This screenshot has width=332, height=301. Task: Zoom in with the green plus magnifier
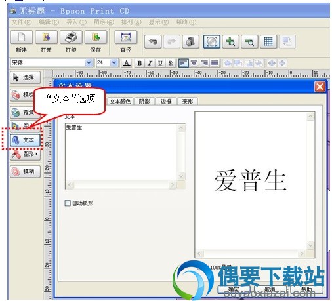(x=230, y=41)
